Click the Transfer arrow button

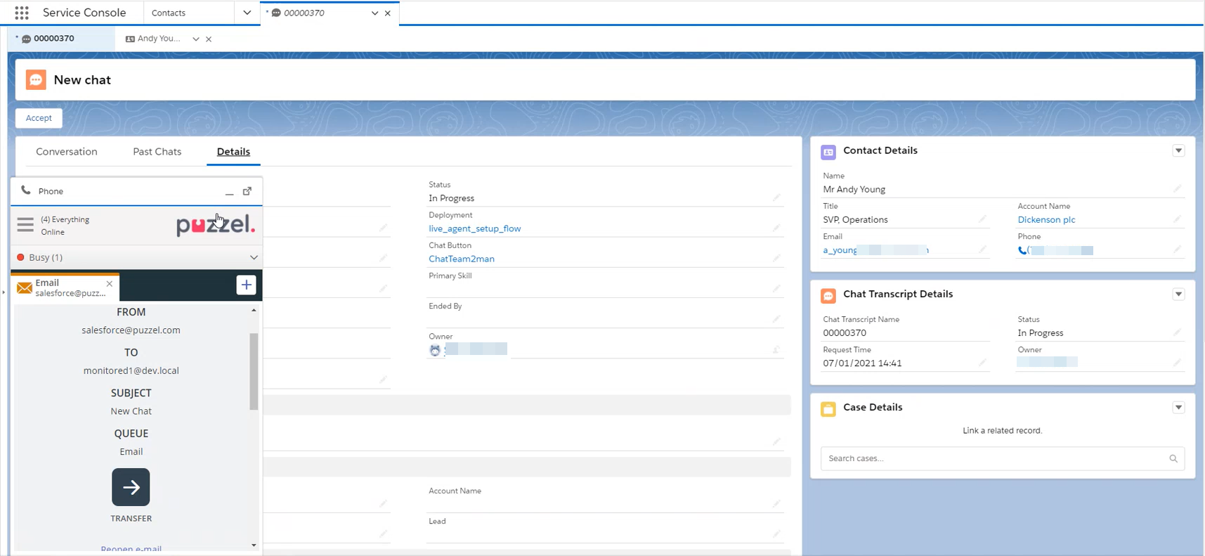(x=131, y=487)
